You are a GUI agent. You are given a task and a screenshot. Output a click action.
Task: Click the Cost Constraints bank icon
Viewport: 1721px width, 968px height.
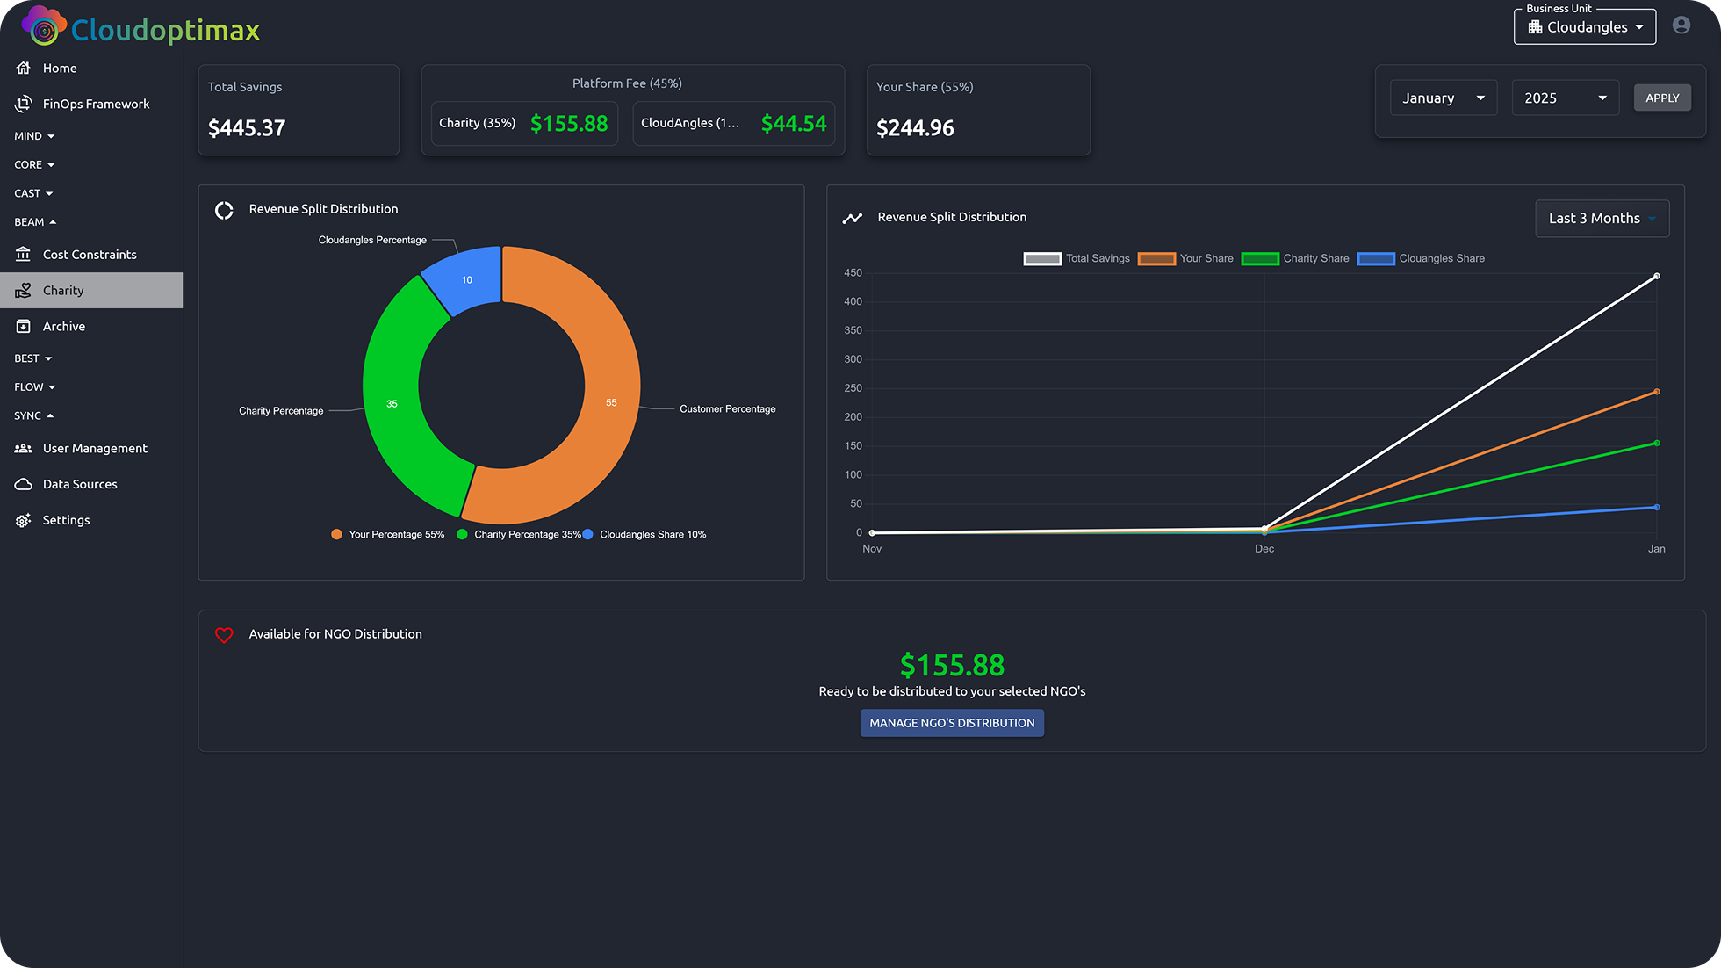click(x=24, y=255)
